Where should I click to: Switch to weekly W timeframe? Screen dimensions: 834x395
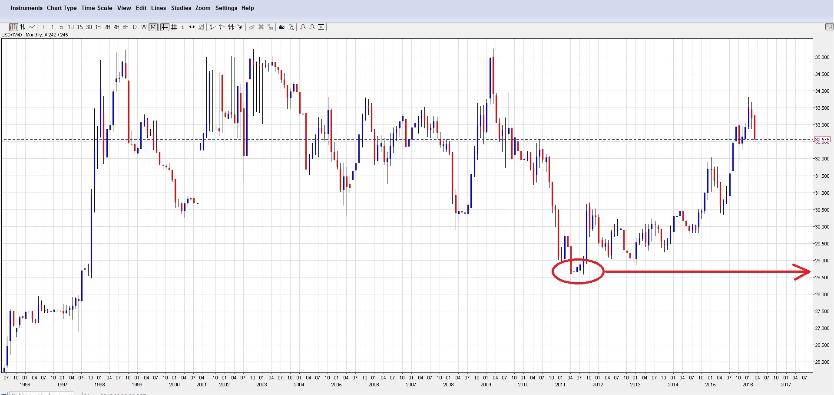tap(144, 27)
